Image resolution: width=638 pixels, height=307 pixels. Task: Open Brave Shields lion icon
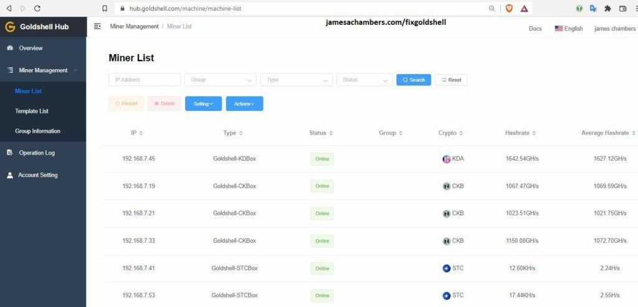click(509, 8)
